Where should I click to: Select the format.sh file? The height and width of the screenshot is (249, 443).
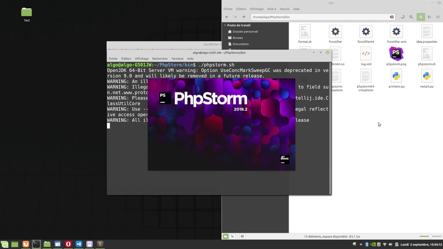pos(305,34)
